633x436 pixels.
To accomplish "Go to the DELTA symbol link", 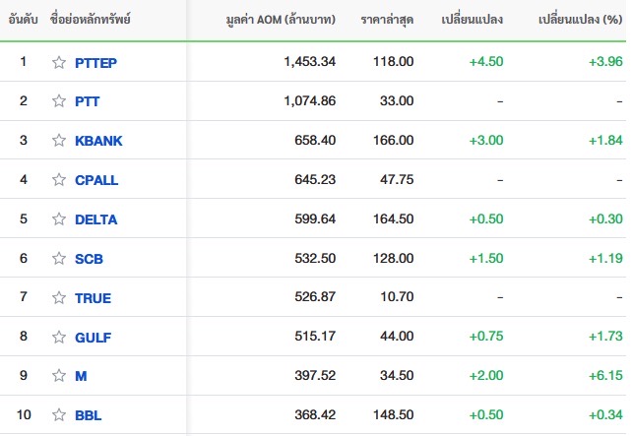I will coord(95,219).
